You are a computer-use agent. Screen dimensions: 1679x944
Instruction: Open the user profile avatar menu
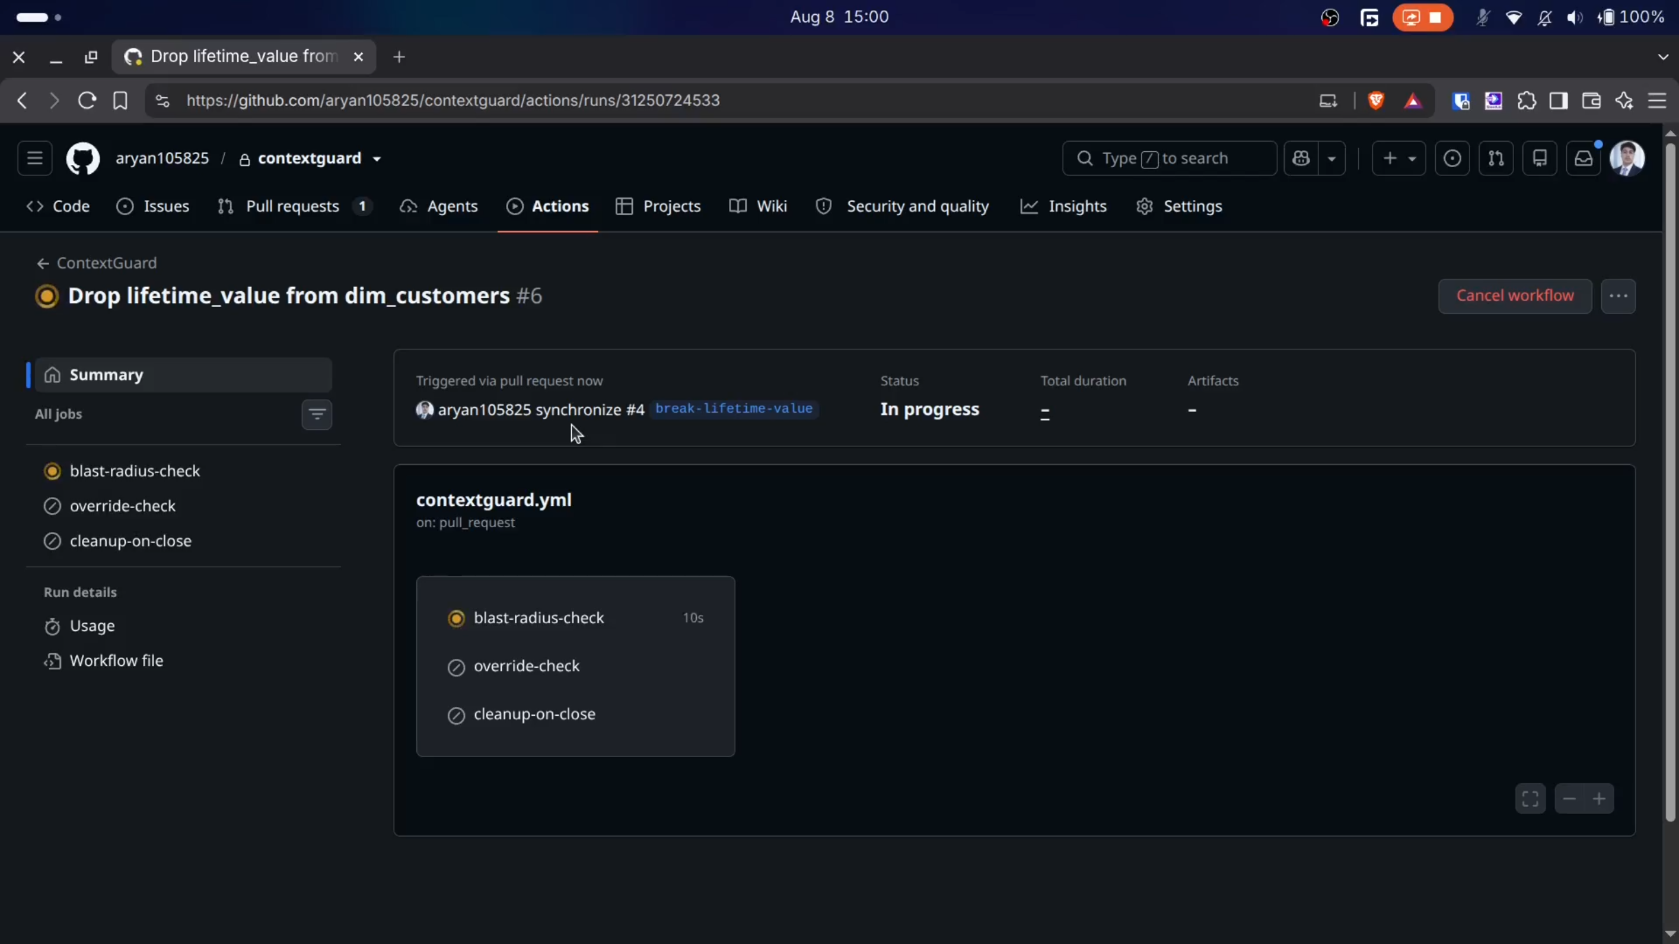coord(1627,158)
